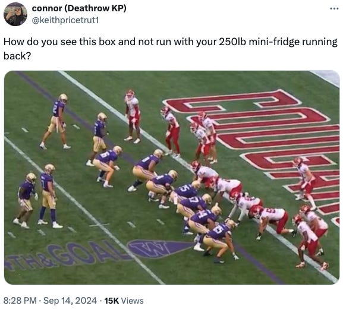View the 15K Views count
The image size is (346, 309).
coord(124,301)
